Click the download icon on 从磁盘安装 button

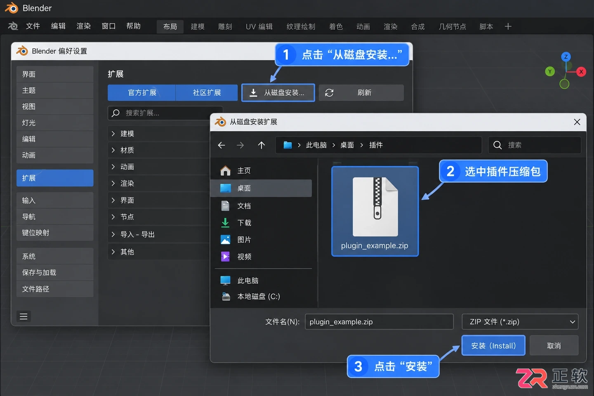(x=254, y=93)
